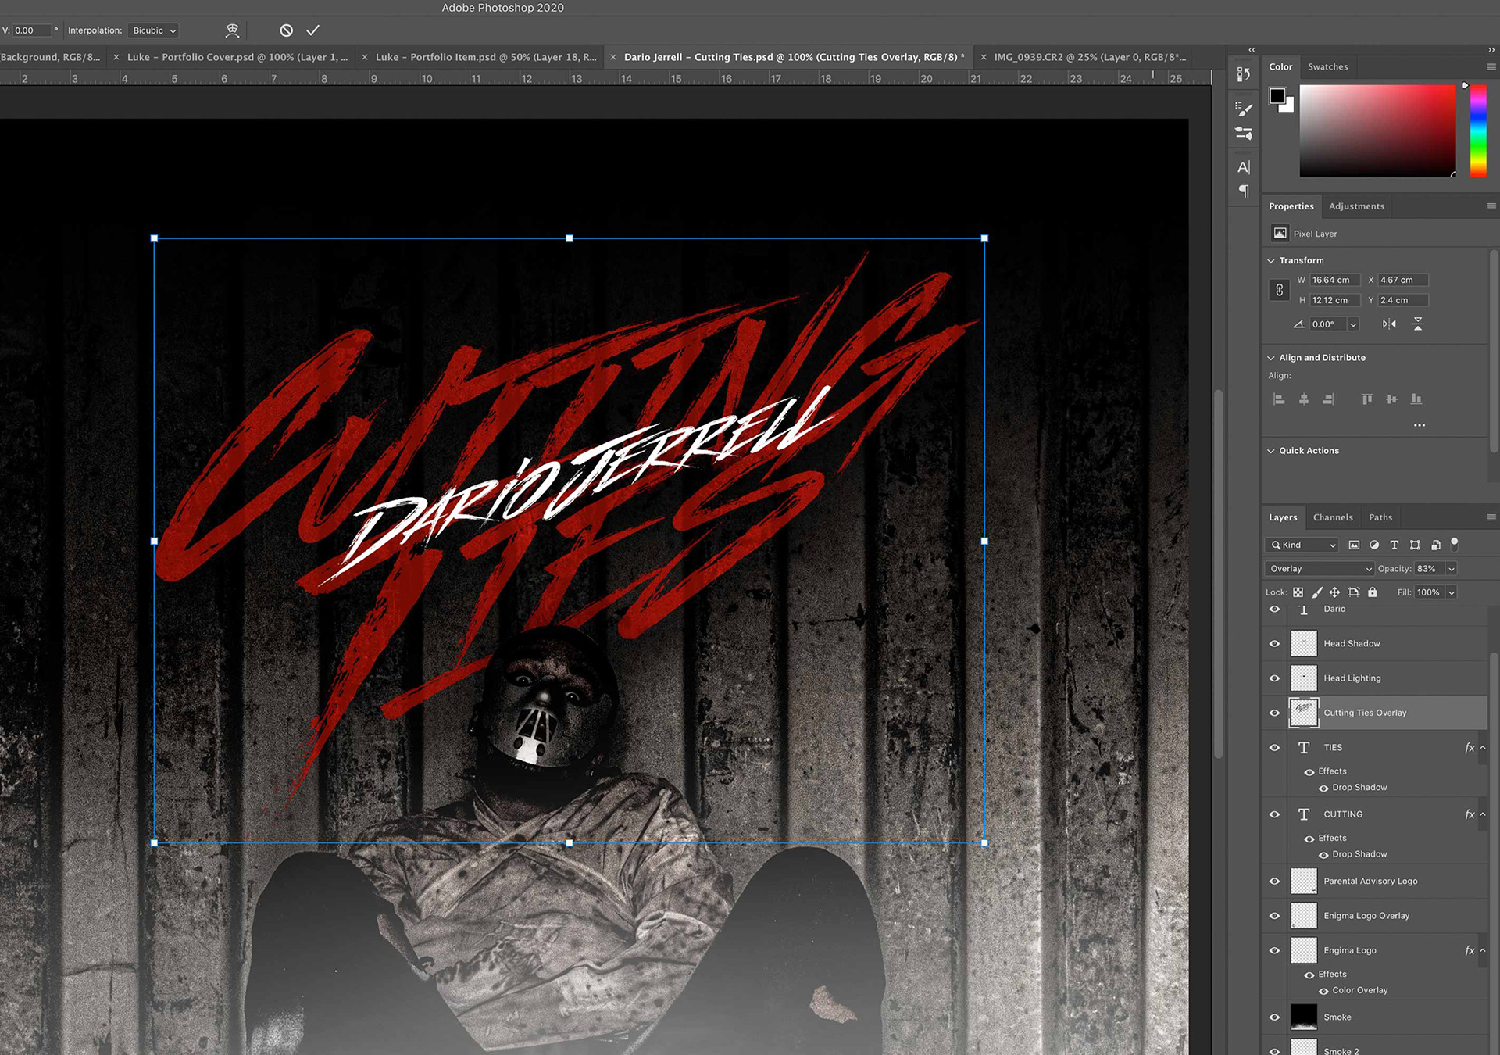Lock layer position

coord(1334,592)
